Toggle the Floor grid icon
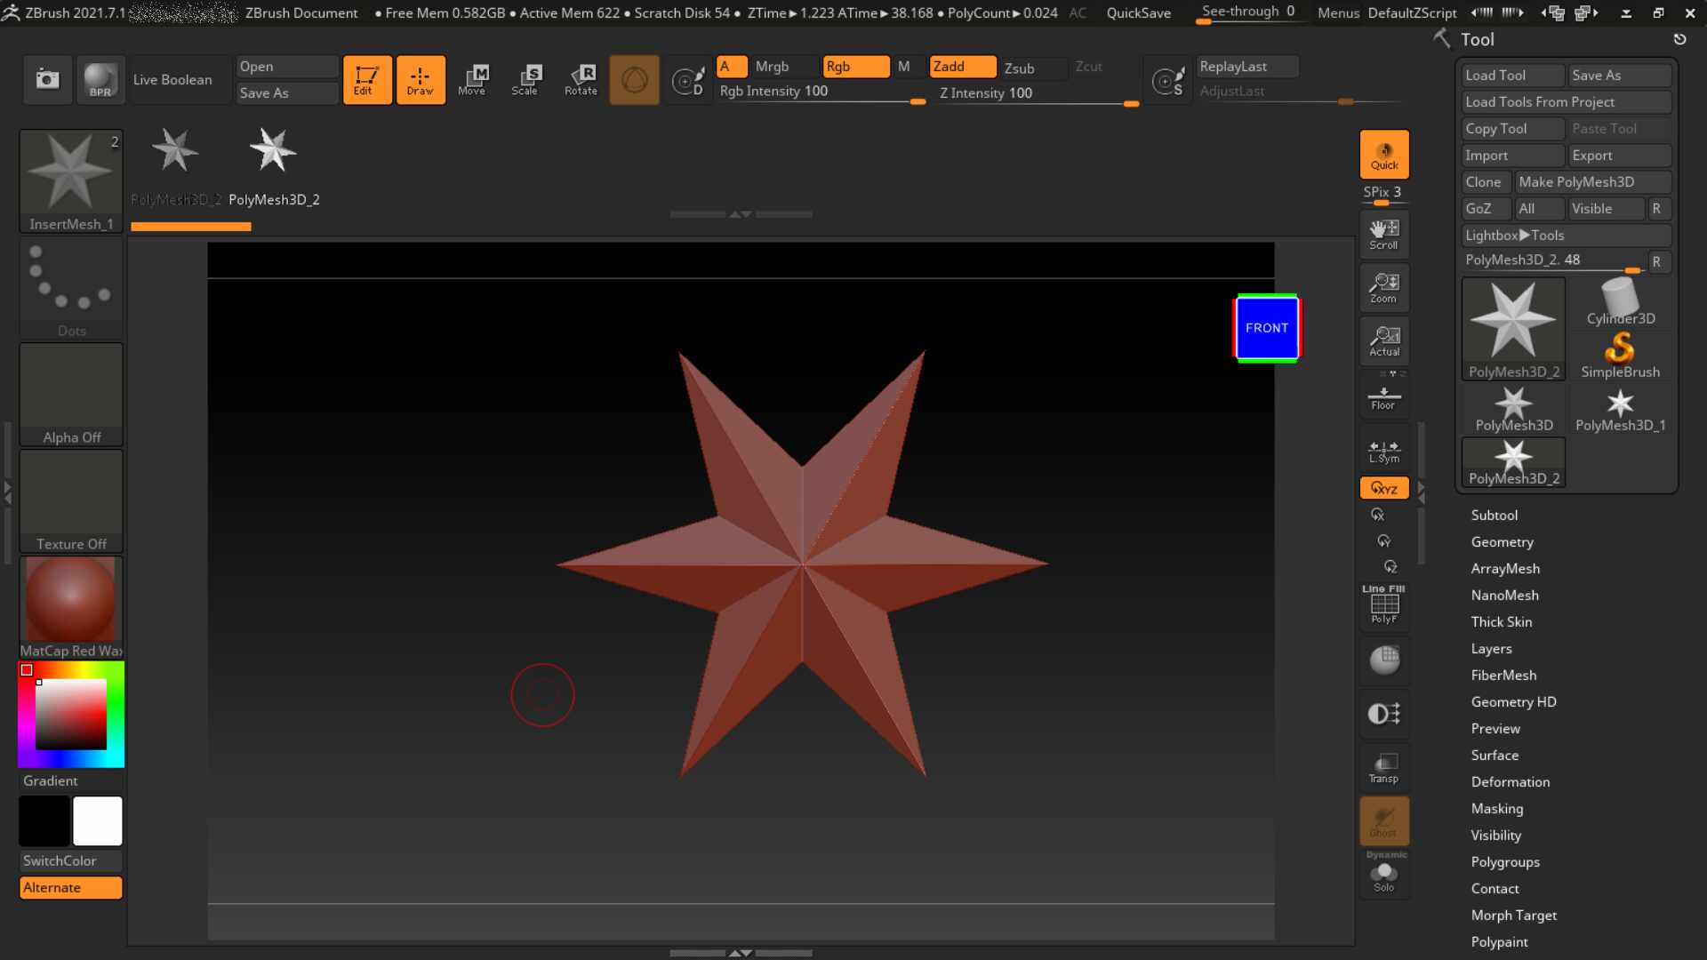This screenshot has width=1707, height=960. (1383, 396)
